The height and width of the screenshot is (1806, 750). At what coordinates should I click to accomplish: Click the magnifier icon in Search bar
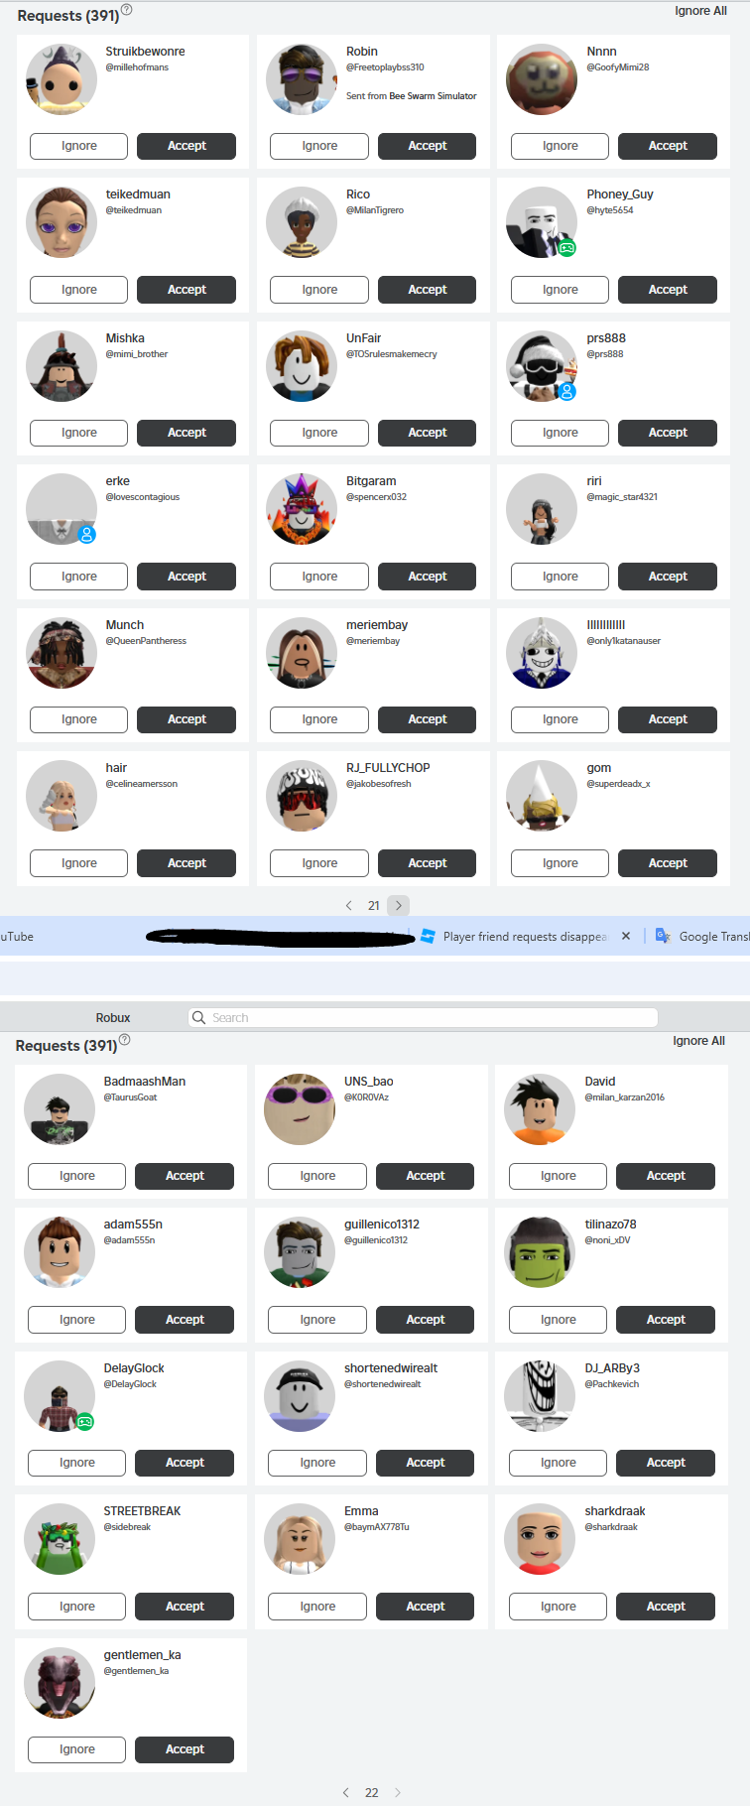pyautogui.click(x=199, y=1017)
